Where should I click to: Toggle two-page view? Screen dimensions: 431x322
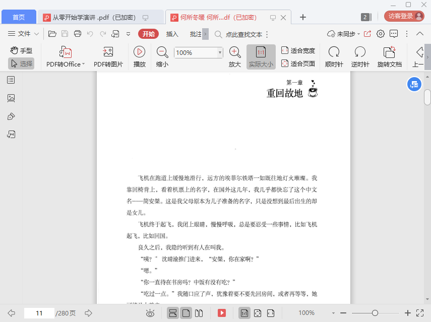coord(199,313)
